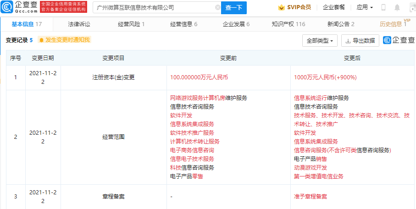The image size is (416, 209).
Task: Select the 新闻公告 2 tab
Action: coord(341,24)
